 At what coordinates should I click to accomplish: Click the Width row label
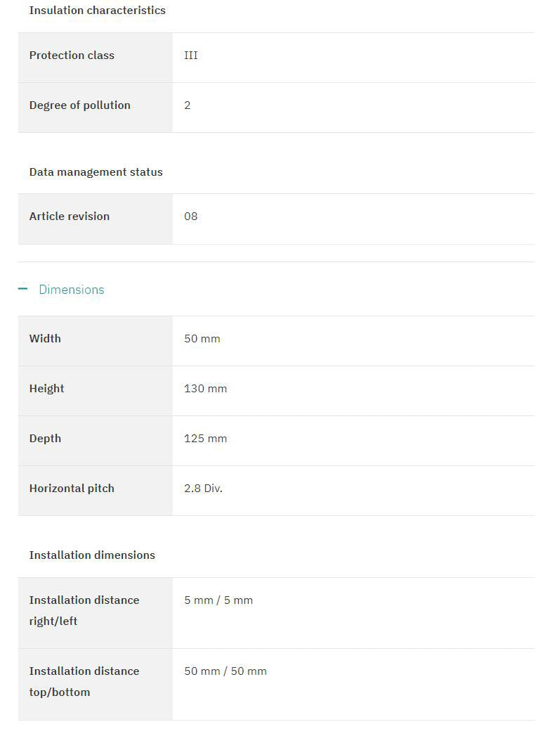45,339
